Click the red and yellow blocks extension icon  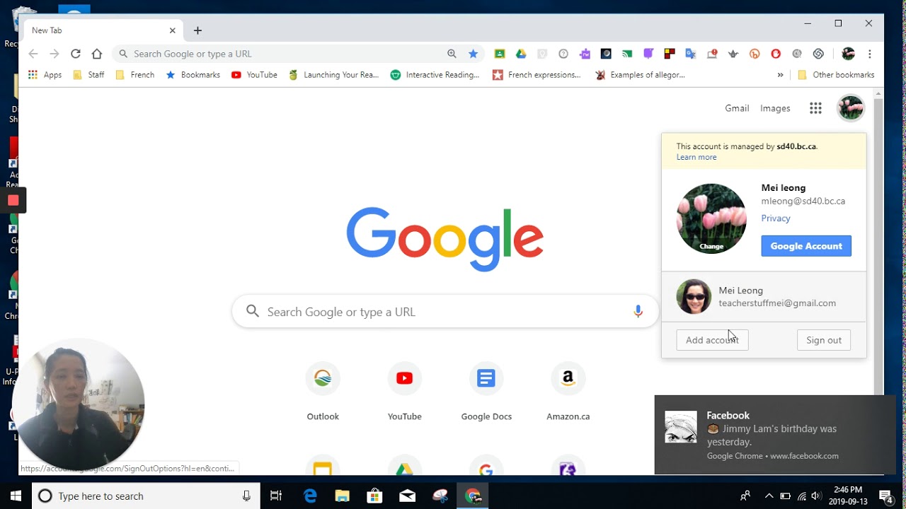pos(670,54)
